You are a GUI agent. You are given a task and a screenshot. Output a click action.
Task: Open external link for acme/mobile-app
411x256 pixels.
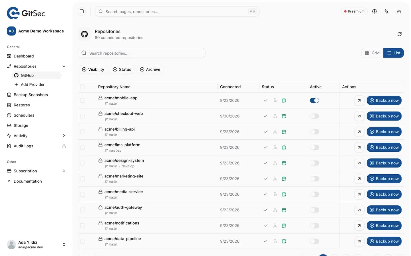tap(359, 100)
